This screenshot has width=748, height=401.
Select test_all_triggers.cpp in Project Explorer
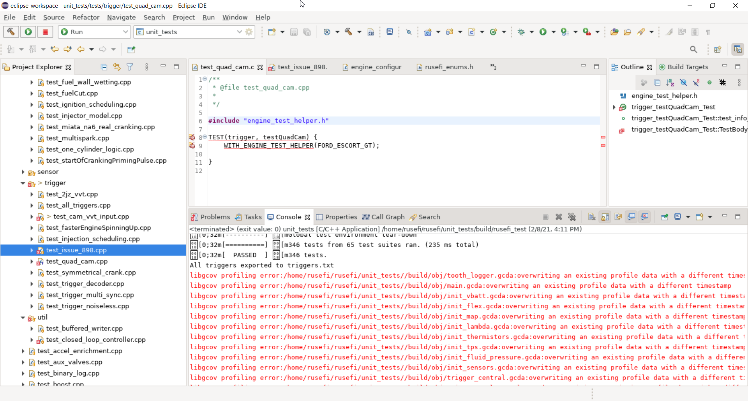click(78, 206)
